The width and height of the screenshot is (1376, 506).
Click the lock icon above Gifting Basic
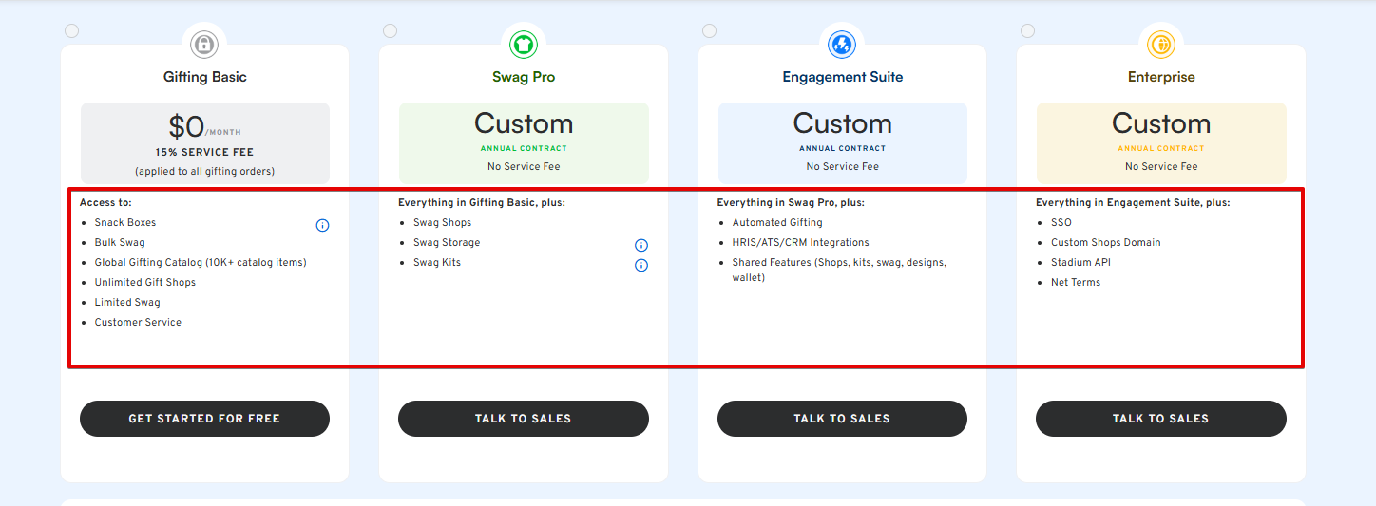pos(204,44)
